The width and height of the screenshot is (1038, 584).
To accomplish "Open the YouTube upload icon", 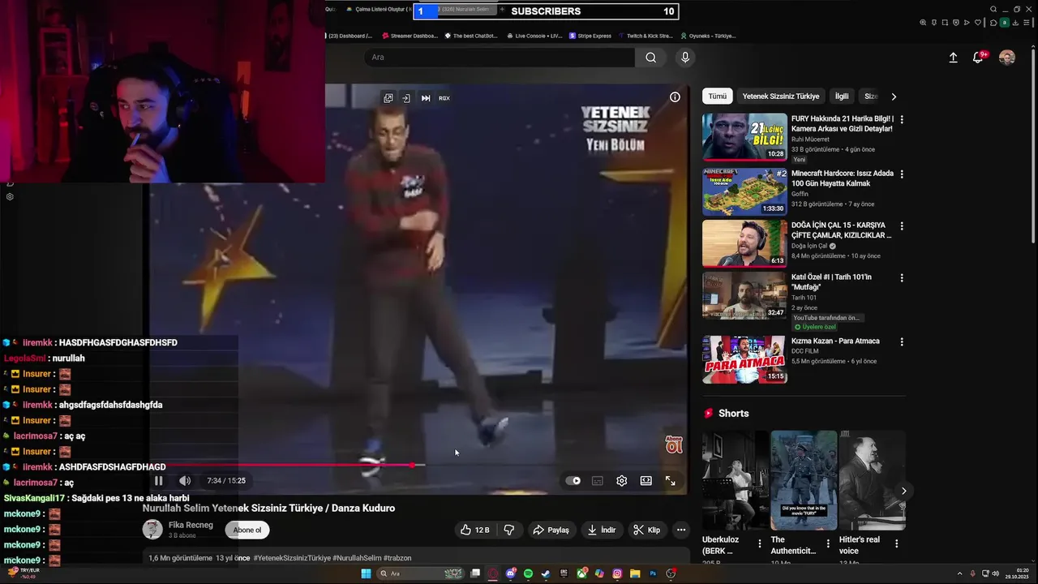I will (954, 58).
